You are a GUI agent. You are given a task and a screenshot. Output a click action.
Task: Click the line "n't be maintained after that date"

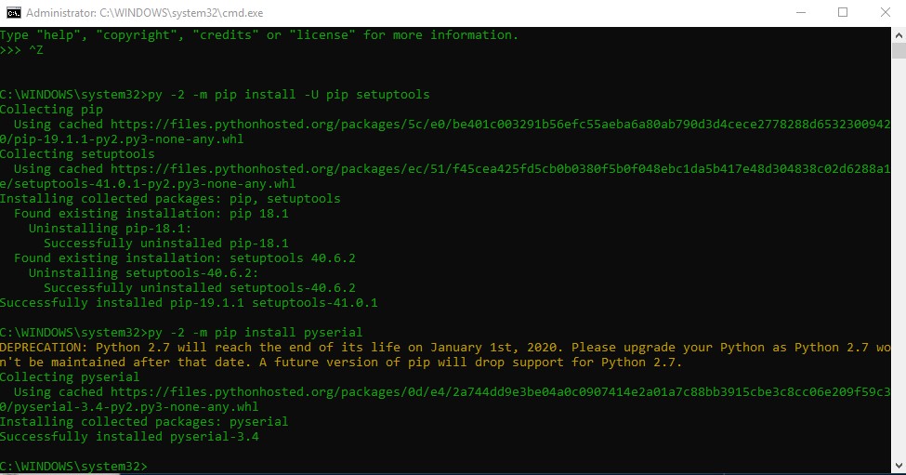(341, 363)
